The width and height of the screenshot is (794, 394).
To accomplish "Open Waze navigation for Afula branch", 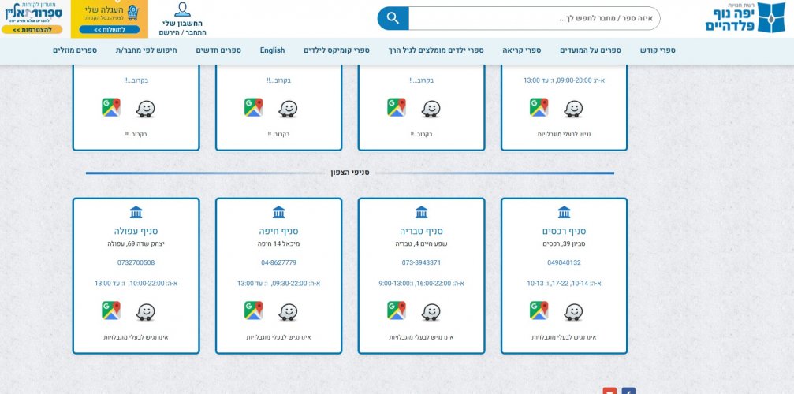I will click(x=145, y=312).
